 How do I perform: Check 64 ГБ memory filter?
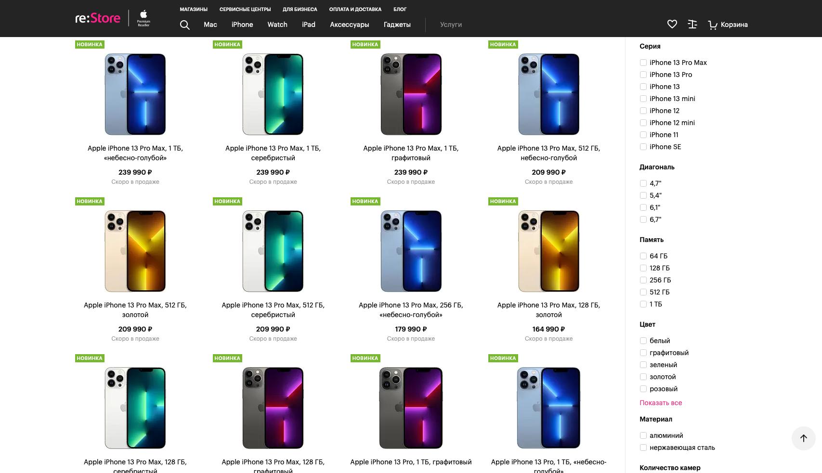click(x=643, y=256)
